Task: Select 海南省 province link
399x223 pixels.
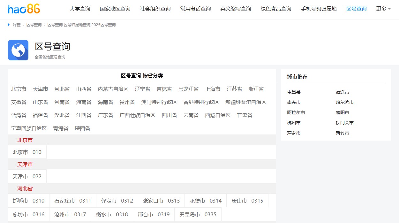Action: [105, 102]
